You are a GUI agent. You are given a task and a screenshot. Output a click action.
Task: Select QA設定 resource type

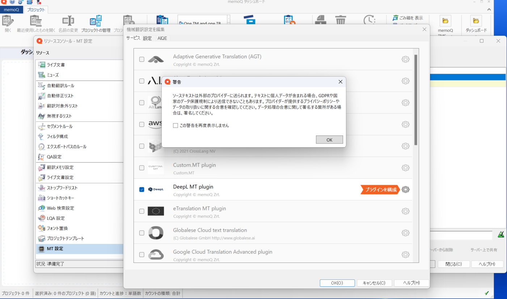[x=80, y=157]
